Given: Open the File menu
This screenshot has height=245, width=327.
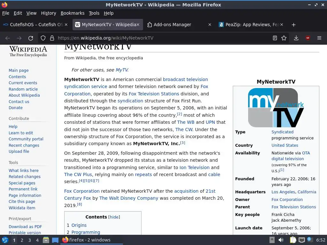Looking at the screenshot, I should pos(6,13).
